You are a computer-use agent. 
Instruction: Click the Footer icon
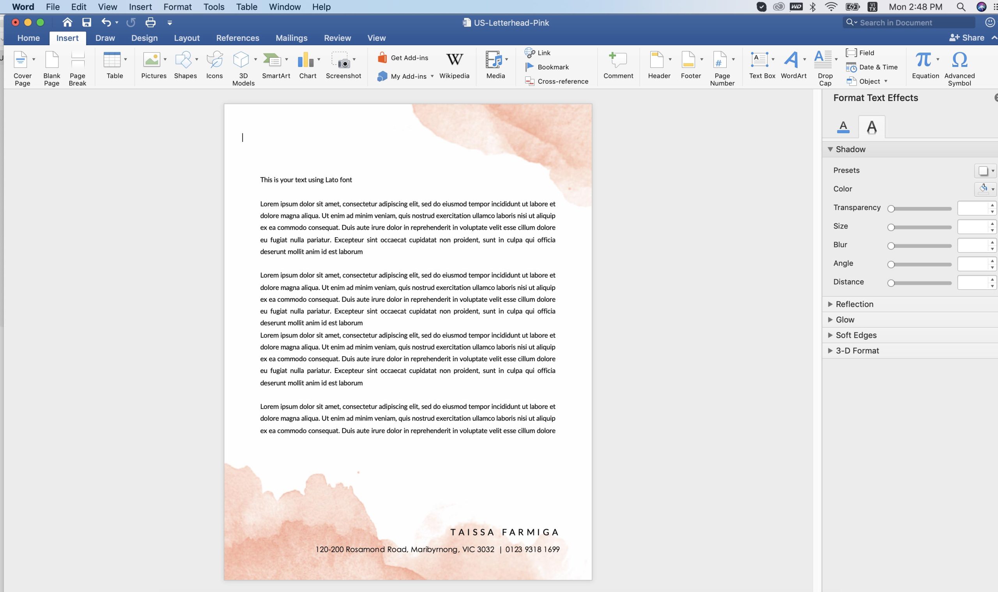click(688, 60)
